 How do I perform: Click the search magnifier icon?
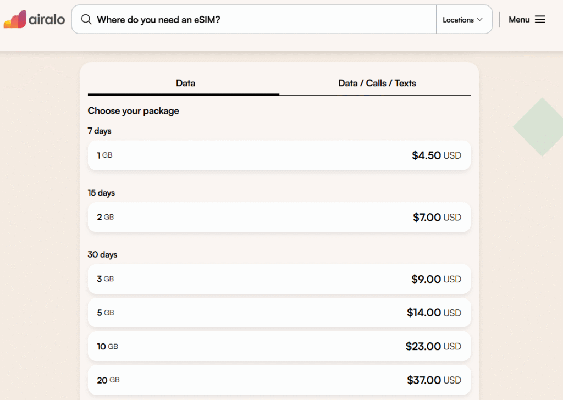pyautogui.click(x=86, y=19)
